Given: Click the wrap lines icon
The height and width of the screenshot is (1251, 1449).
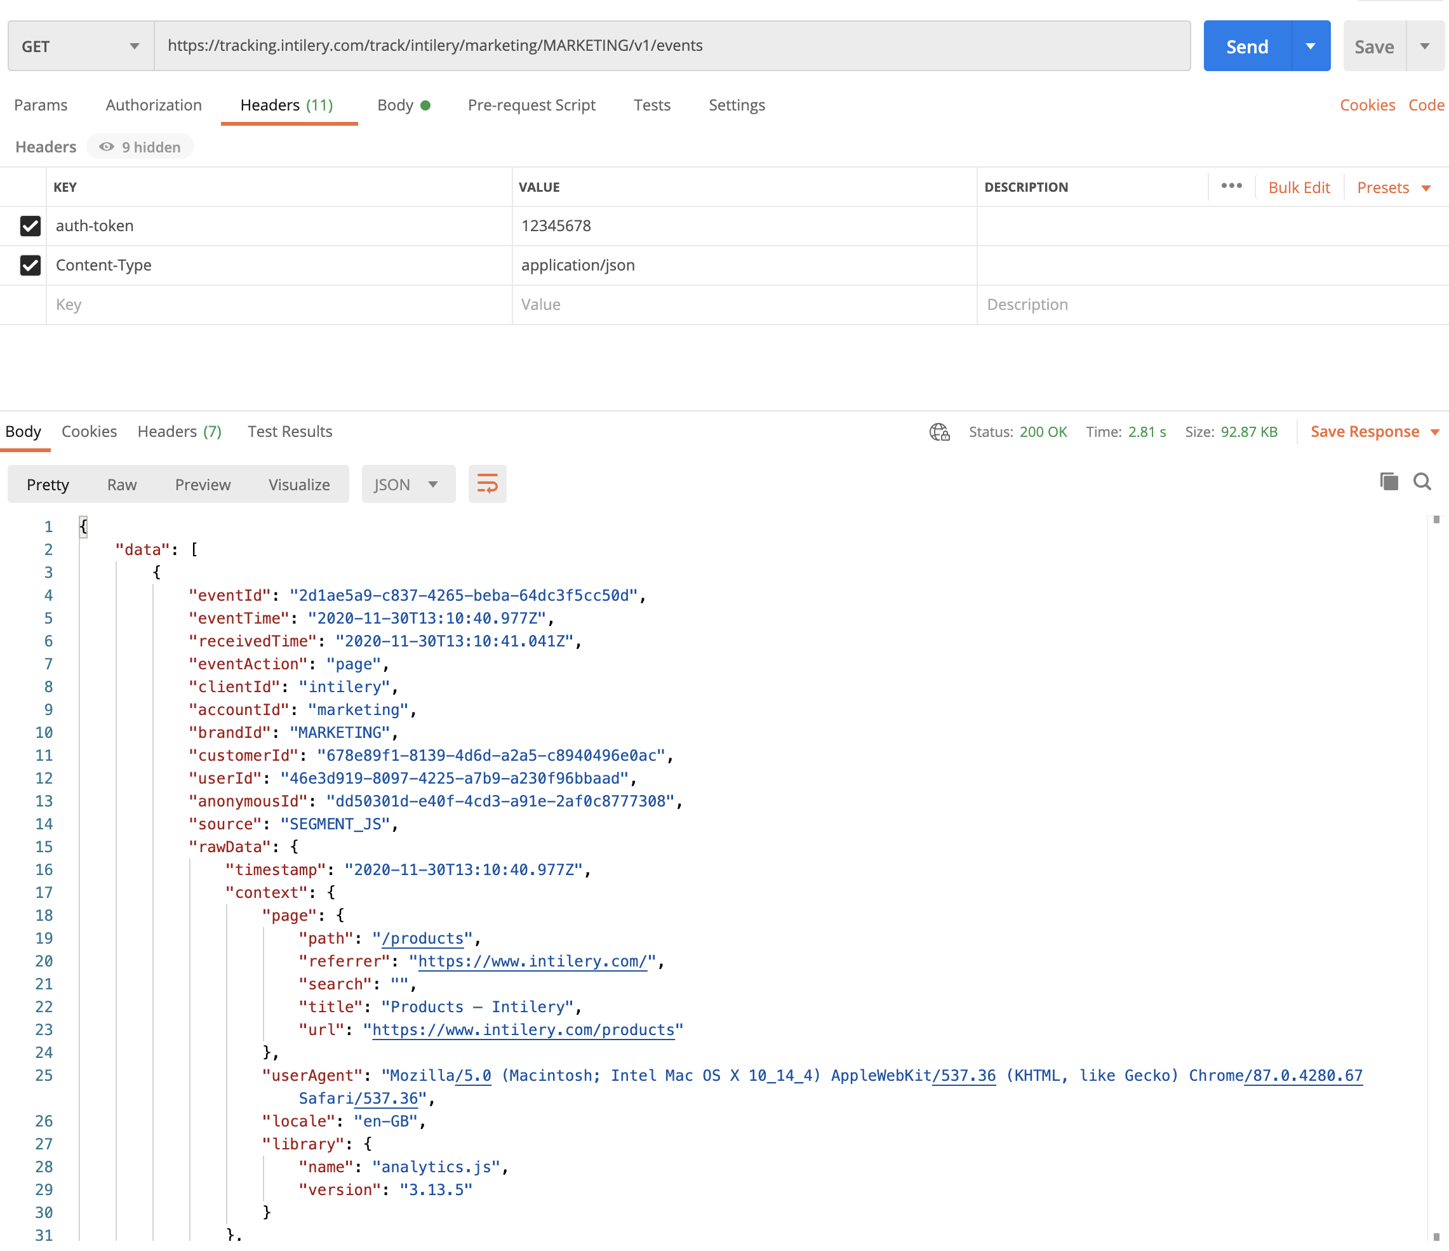Looking at the screenshot, I should click(x=487, y=484).
